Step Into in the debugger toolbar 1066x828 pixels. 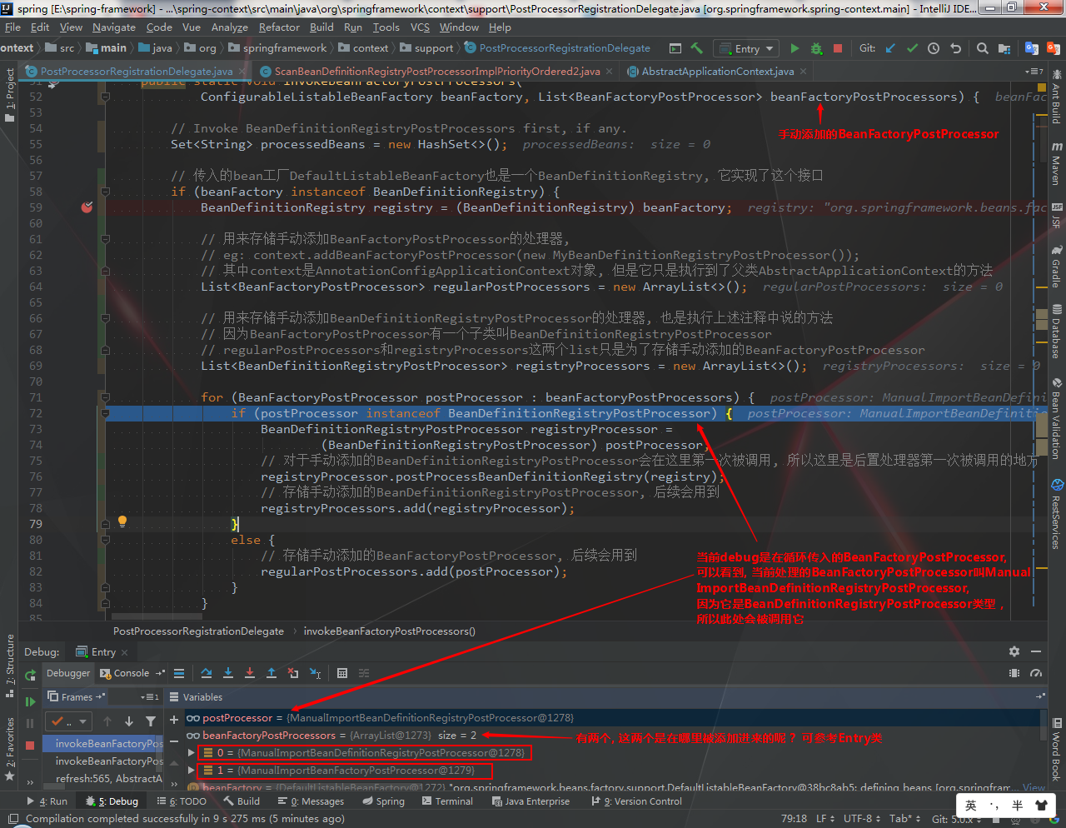[227, 673]
